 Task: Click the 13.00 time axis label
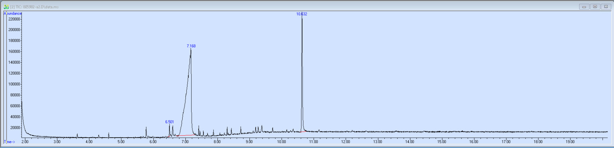[x=377, y=142]
